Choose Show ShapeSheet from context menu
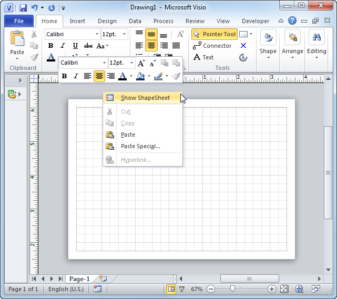The width and height of the screenshot is (337, 299). click(145, 98)
